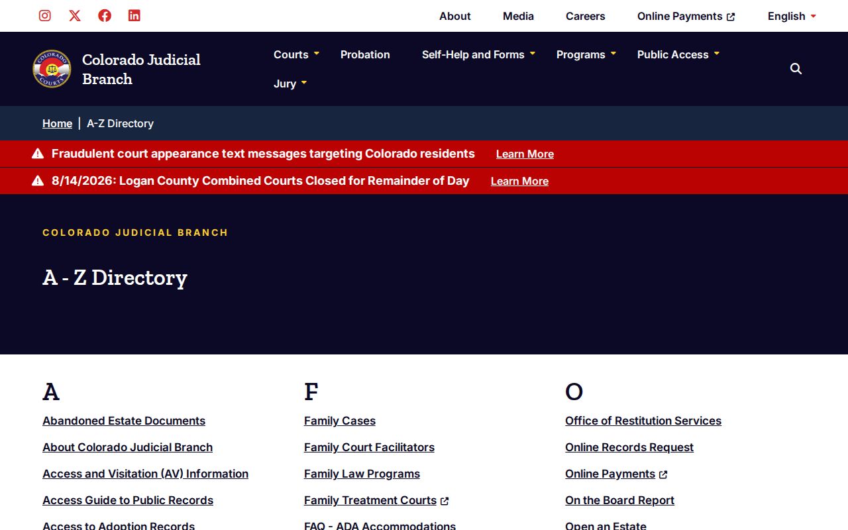The image size is (848, 530).
Task: Open the Family Treatment Courts link
Action: (x=376, y=500)
